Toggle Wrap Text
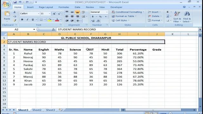 point(83,12)
